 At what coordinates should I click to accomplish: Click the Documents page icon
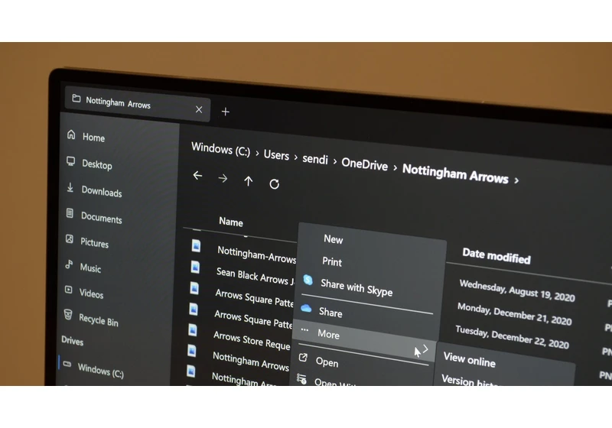70,212
